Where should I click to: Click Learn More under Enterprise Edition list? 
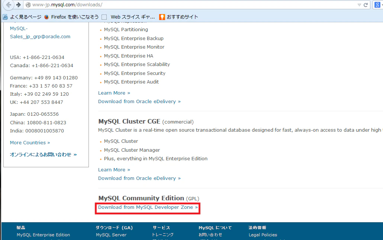pyautogui.click(x=114, y=93)
